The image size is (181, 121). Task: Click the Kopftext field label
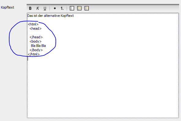click(x=7, y=7)
